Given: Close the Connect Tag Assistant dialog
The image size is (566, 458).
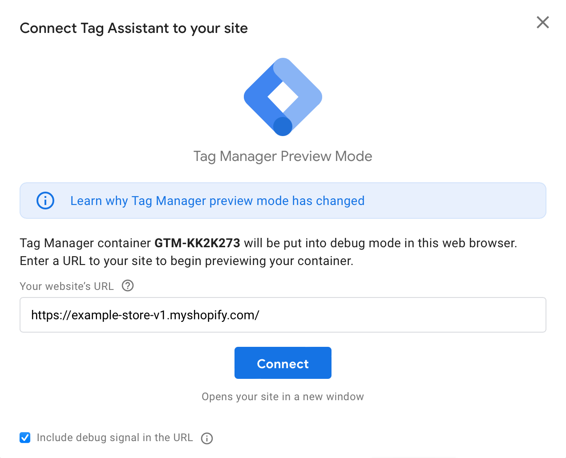Looking at the screenshot, I should coord(542,22).
